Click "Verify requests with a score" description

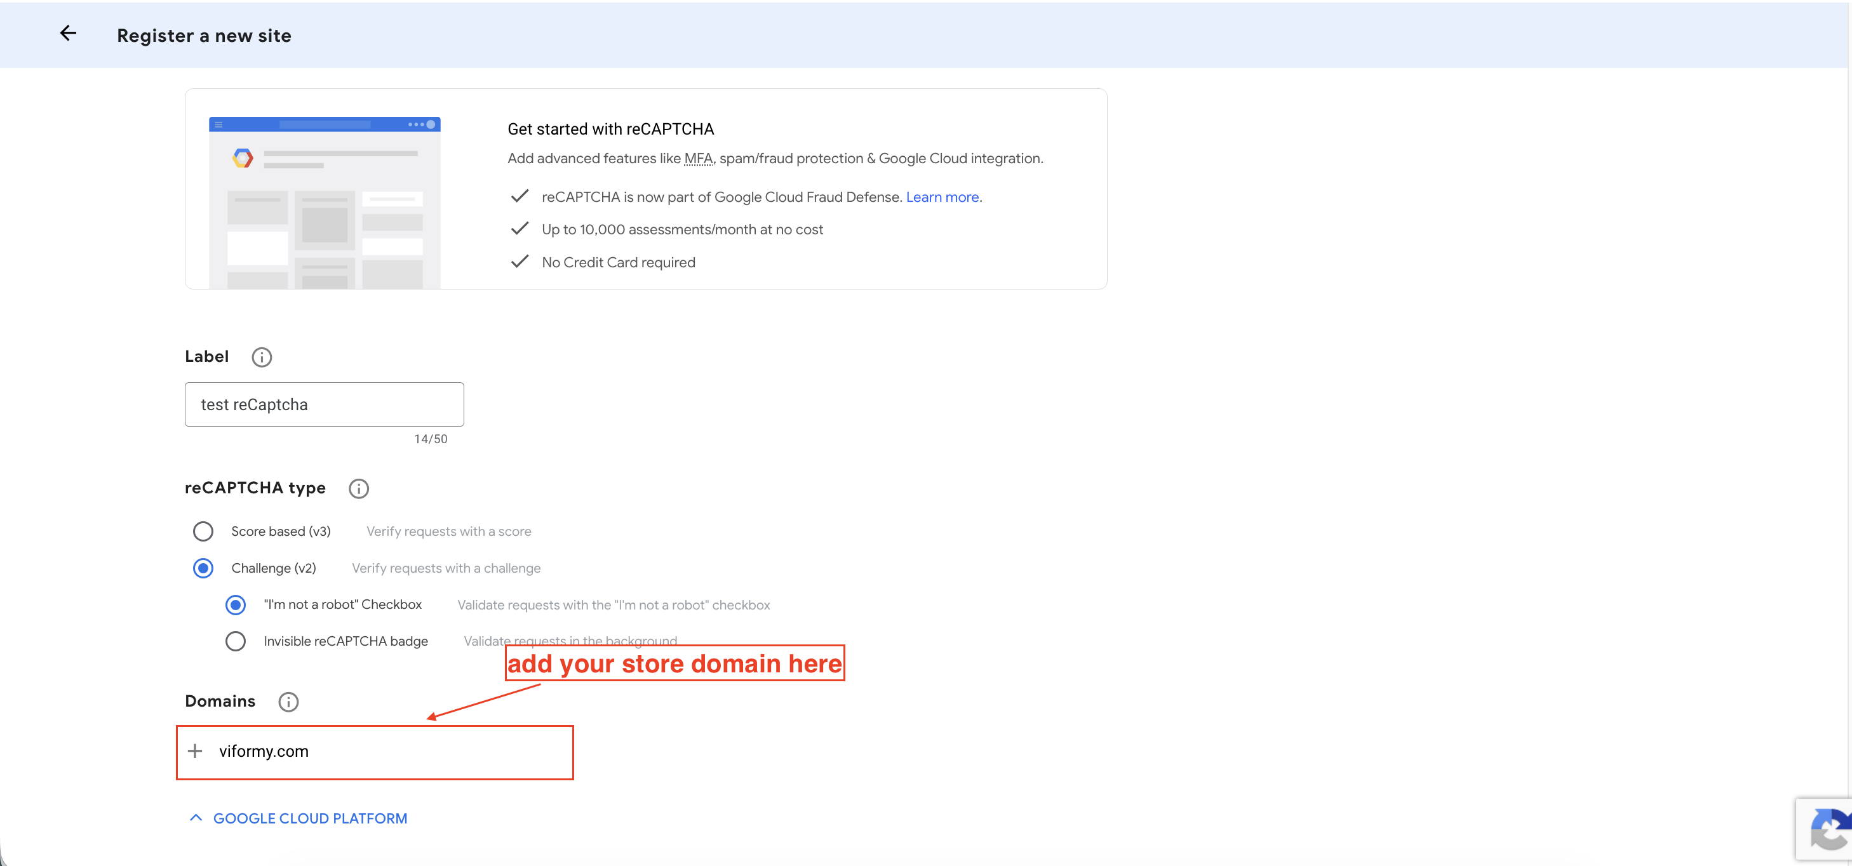point(448,531)
